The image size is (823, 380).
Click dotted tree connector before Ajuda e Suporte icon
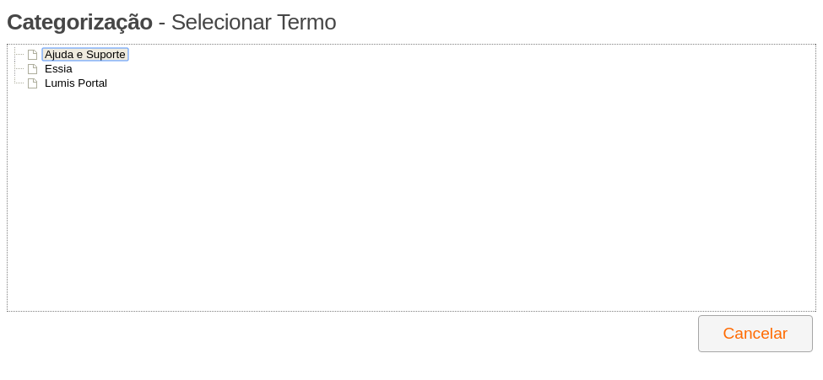(19, 55)
